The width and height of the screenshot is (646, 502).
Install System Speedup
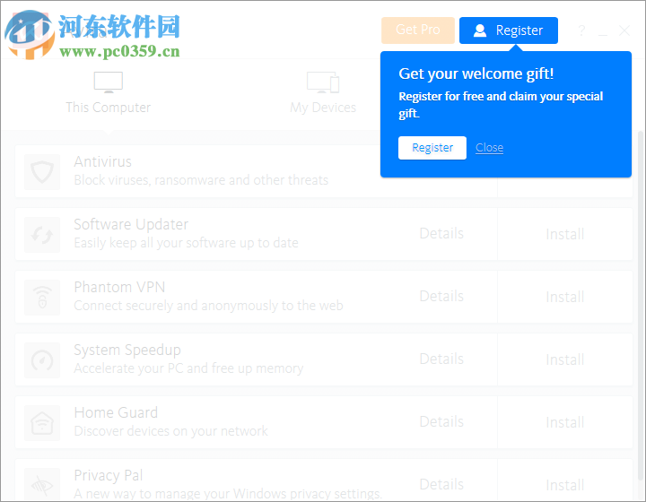565,360
